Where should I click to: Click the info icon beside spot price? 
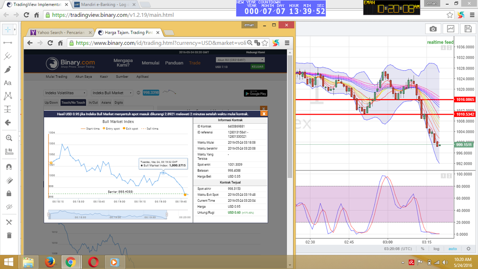click(138, 93)
